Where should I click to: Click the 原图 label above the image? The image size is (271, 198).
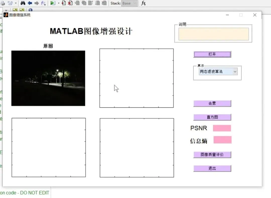(x=48, y=46)
